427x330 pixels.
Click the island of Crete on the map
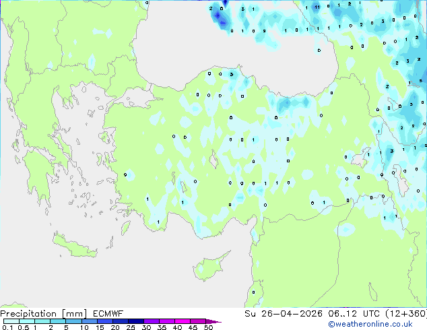(x=75, y=246)
